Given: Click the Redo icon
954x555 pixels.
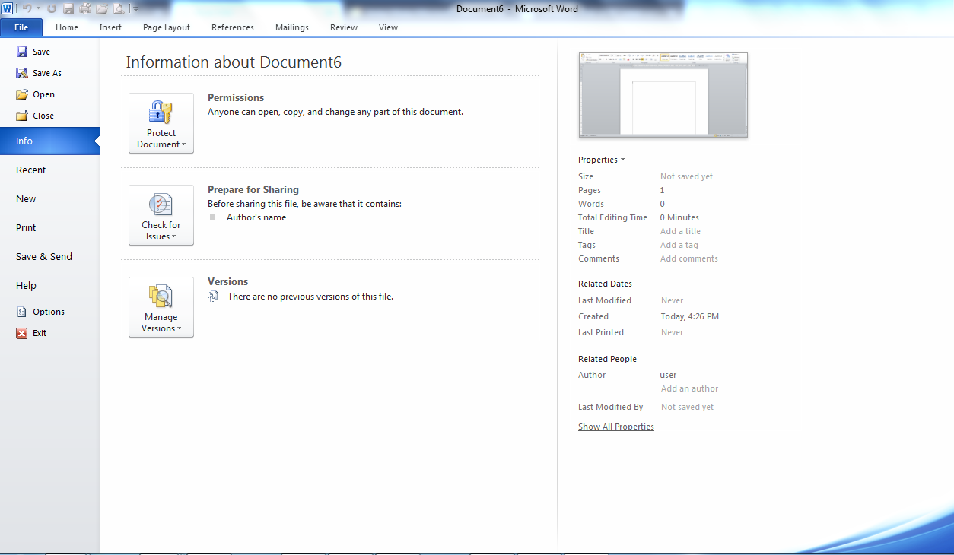Looking at the screenshot, I should click(52, 8).
